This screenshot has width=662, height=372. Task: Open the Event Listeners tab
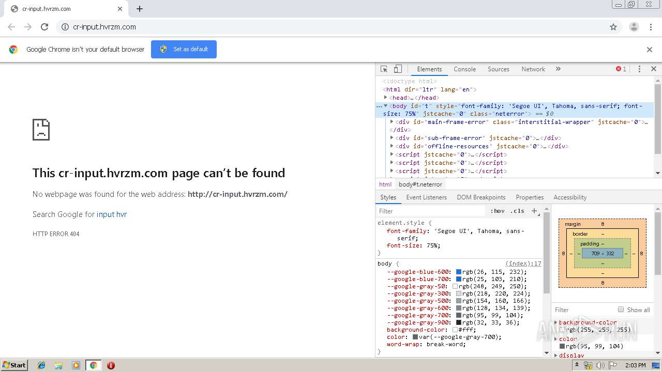pyautogui.click(x=427, y=197)
